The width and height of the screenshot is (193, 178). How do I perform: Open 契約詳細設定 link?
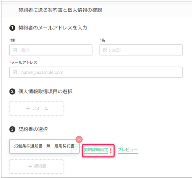click(96, 150)
